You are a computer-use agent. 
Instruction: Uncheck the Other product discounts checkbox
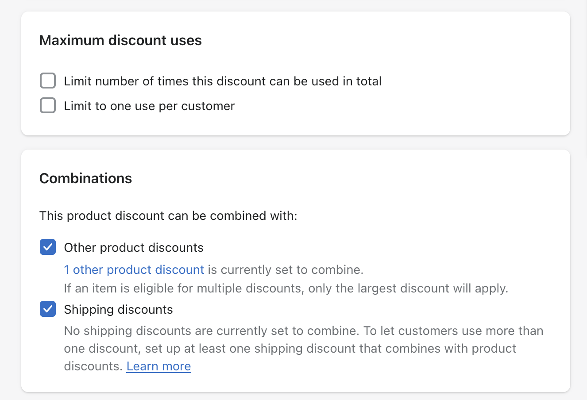pos(48,247)
